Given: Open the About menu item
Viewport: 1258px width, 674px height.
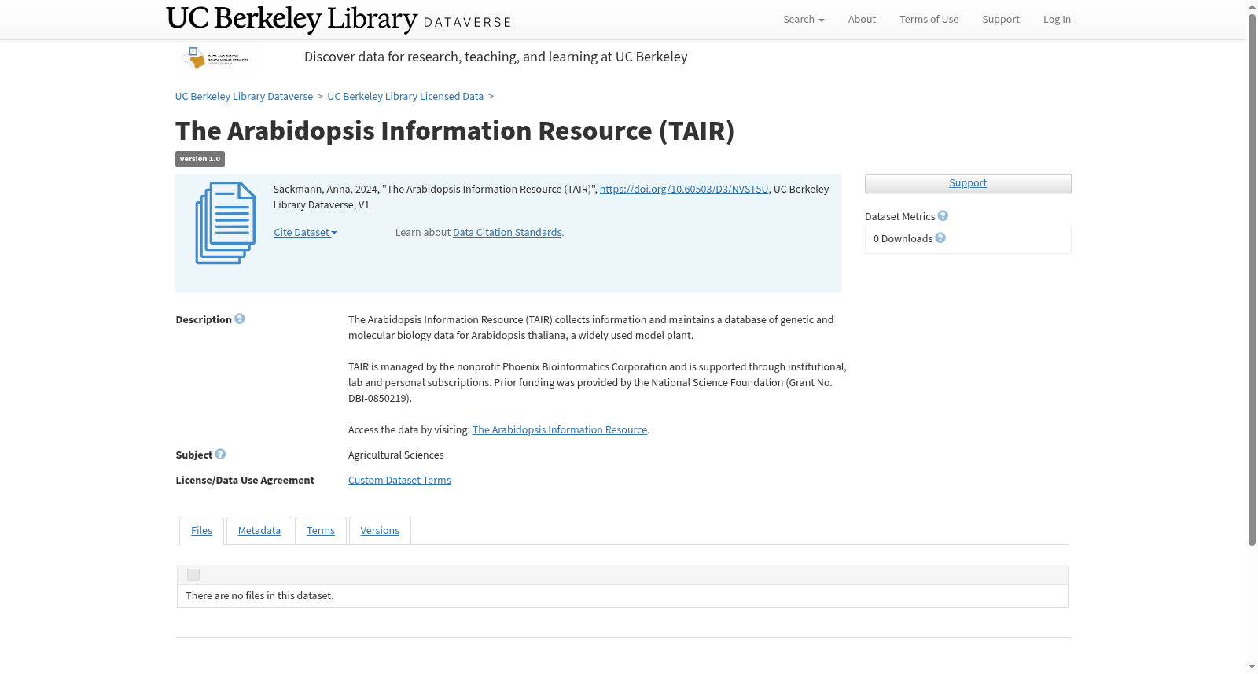Looking at the screenshot, I should coord(862,20).
